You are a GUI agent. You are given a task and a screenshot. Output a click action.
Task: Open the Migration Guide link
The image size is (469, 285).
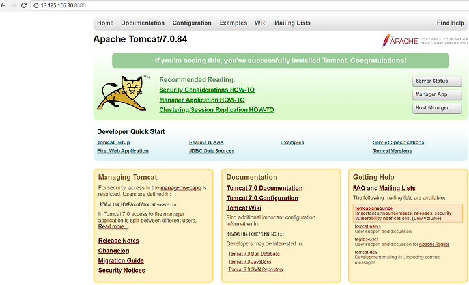tap(121, 260)
